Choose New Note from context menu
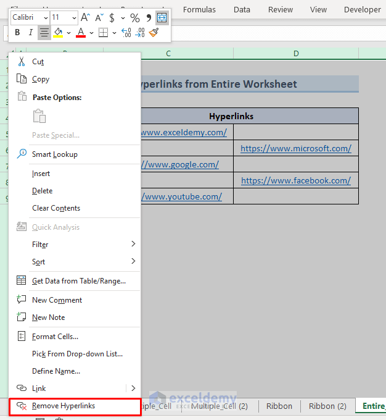The width and height of the screenshot is (386, 420). click(75, 317)
